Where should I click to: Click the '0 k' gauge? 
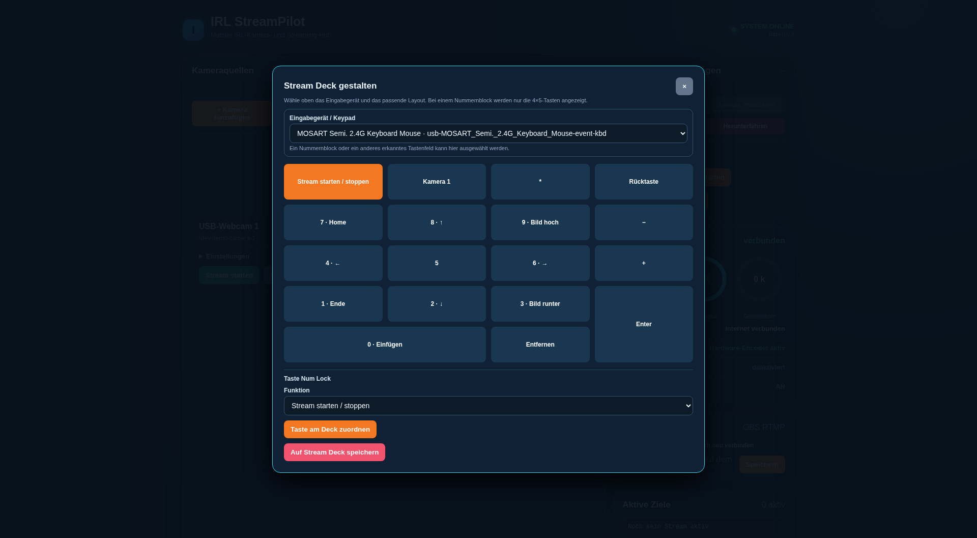click(759, 279)
